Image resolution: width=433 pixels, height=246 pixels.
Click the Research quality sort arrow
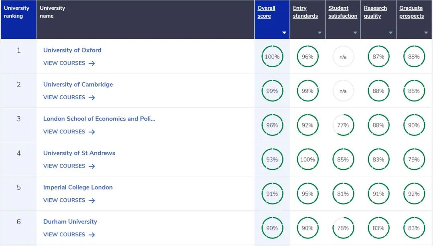pos(391,33)
